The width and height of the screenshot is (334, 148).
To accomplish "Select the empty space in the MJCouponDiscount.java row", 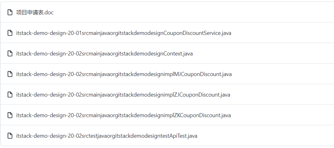I will click(x=280, y=74).
